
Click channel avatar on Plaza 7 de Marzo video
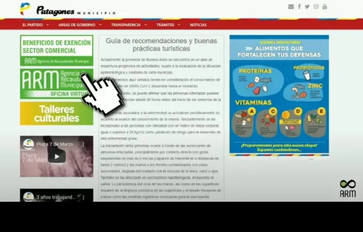tap(29, 145)
